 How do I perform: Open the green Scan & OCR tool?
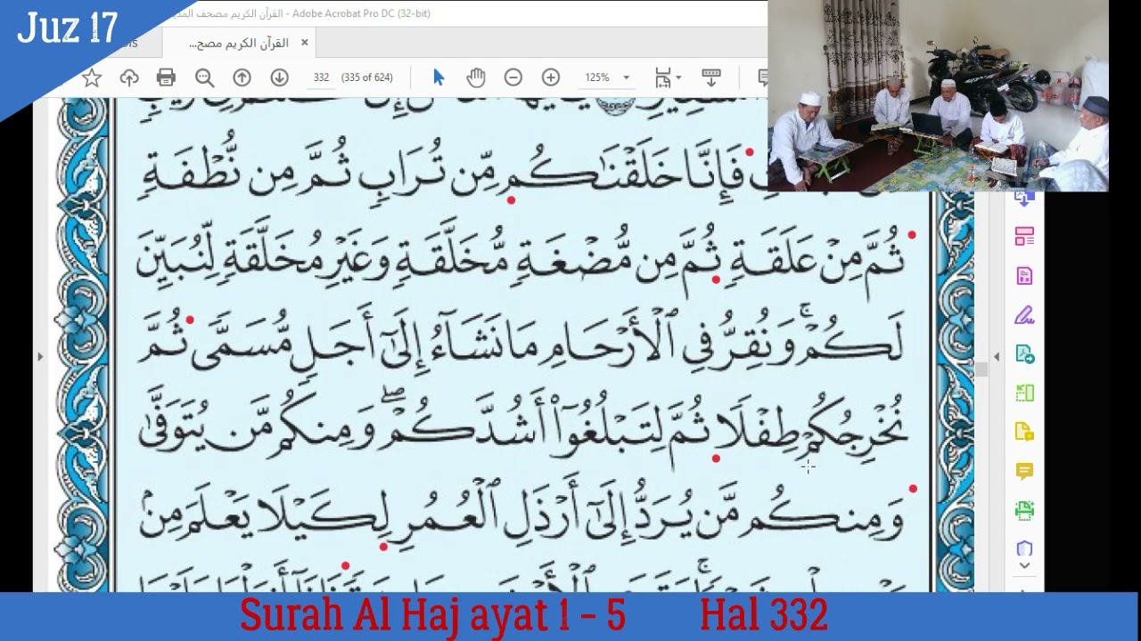(1024, 510)
